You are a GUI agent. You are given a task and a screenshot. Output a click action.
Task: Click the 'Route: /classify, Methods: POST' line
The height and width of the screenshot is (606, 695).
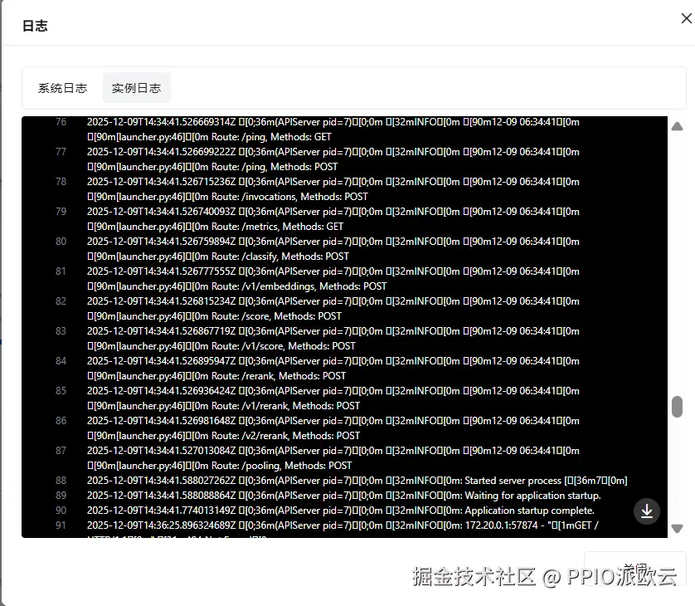point(280,257)
